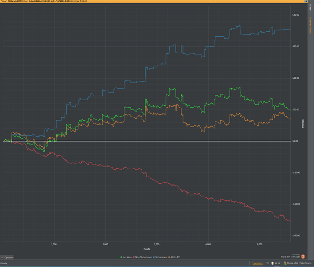Click the 2,000 hands axis tick label
This screenshot has height=267, width=314.
(105, 244)
